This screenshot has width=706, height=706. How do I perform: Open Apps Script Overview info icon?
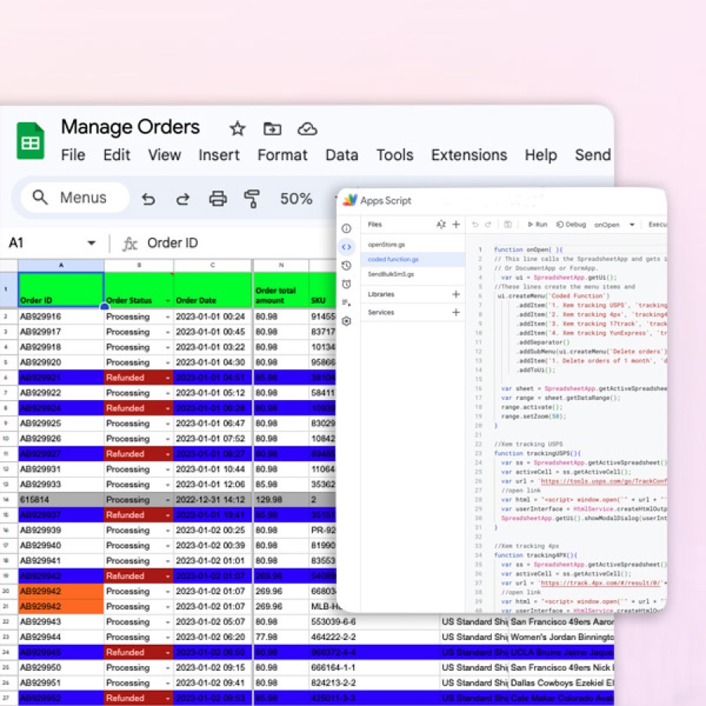pos(346,228)
